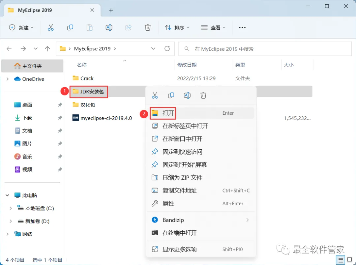The height and width of the screenshot is (265, 356).
Task: Sort by the 名称 column header
Action: pyautogui.click(x=82, y=65)
